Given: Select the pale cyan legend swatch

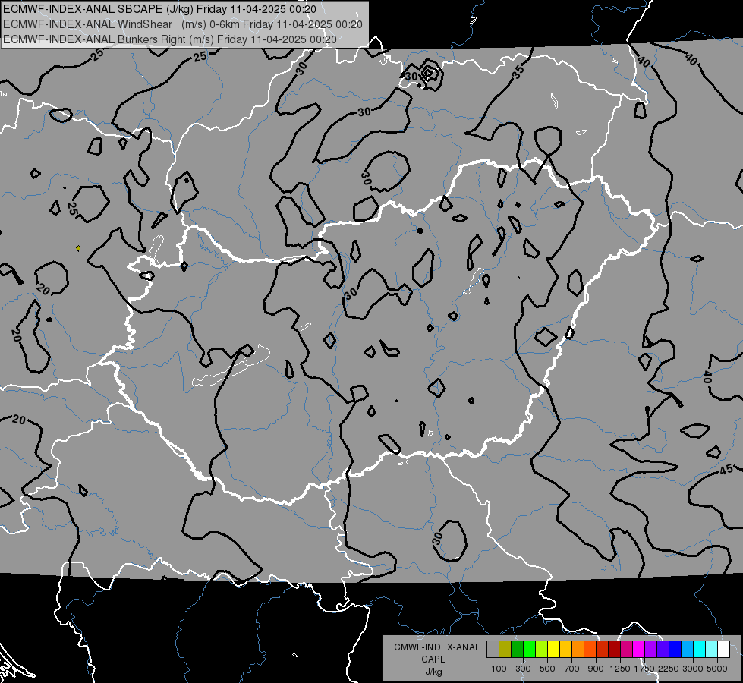Looking at the screenshot, I should point(712,649).
